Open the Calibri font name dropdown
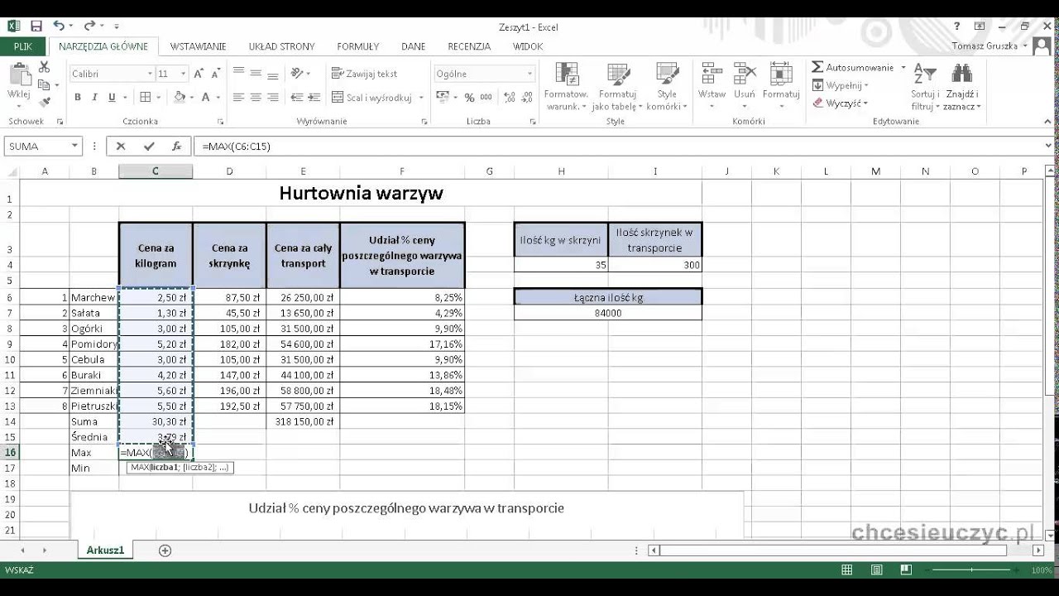Screen dimensions: 1059x596 click(150, 74)
